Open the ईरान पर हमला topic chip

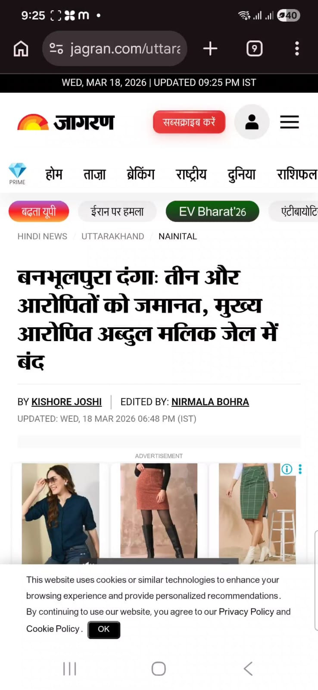coord(117,212)
